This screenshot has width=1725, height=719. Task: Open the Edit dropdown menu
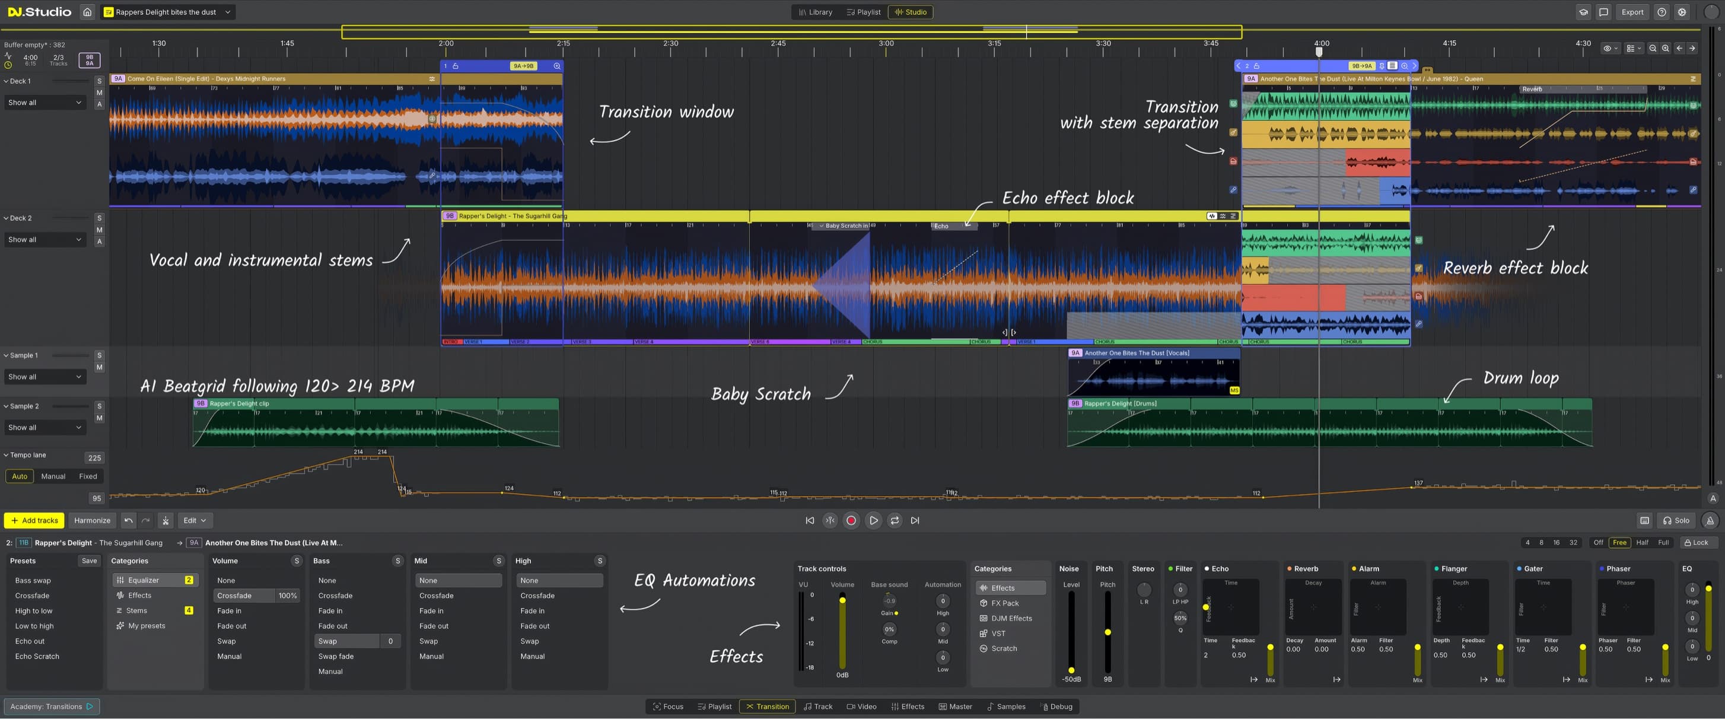coord(195,520)
